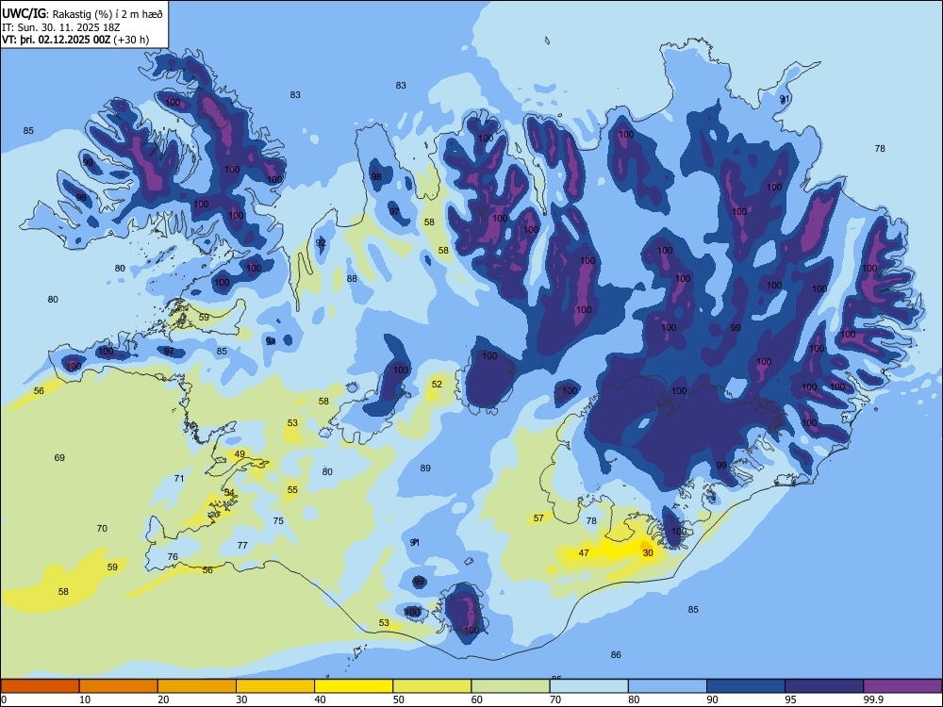Click the map humidity value '49'

pos(240,454)
